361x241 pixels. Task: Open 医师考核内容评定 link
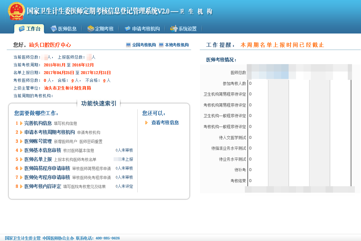tap(42, 186)
